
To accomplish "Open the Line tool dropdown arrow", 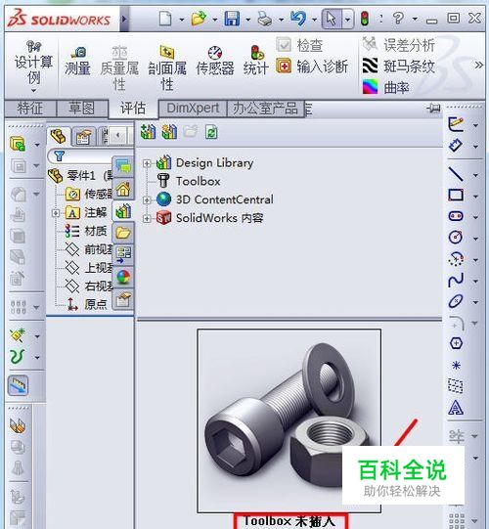I will 476,175.
